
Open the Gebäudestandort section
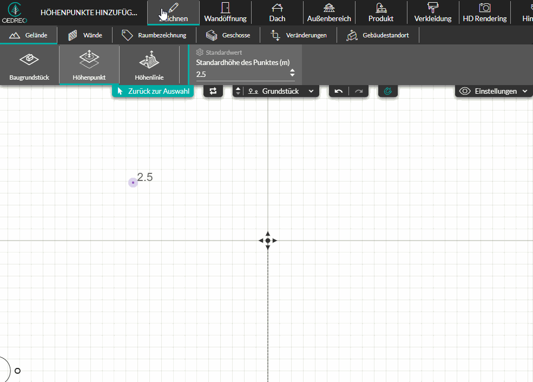click(378, 35)
